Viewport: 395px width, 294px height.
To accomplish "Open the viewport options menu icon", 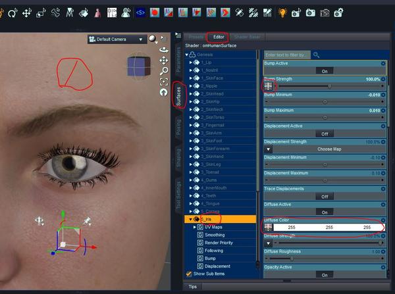I will 164,39.
